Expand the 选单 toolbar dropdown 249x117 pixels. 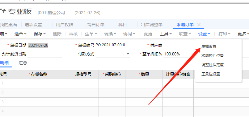point(20,34)
